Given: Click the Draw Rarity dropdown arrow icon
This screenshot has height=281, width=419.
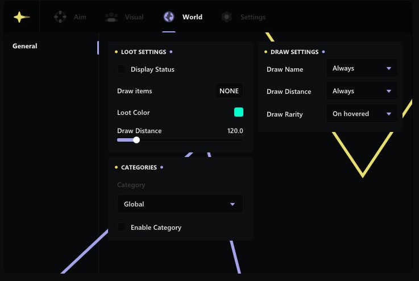Looking at the screenshot, I should [389, 114].
